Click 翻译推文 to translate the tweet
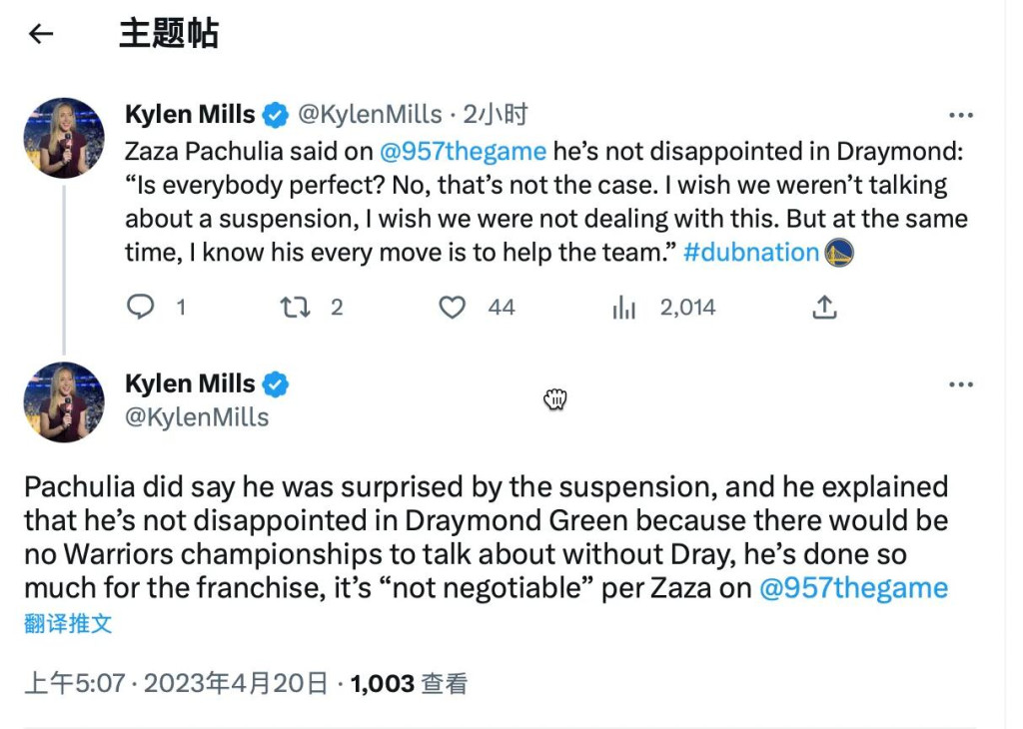Image resolution: width=1023 pixels, height=729 pixels. (x=68, y=624)
